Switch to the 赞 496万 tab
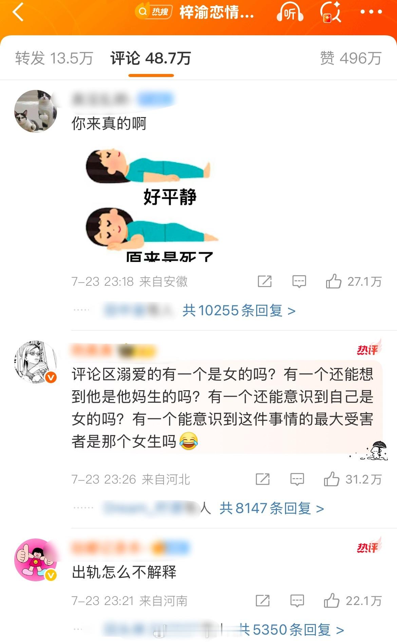The height and width of the screenshot is (642, 397). pyautogui.click(x=351, y=58)
